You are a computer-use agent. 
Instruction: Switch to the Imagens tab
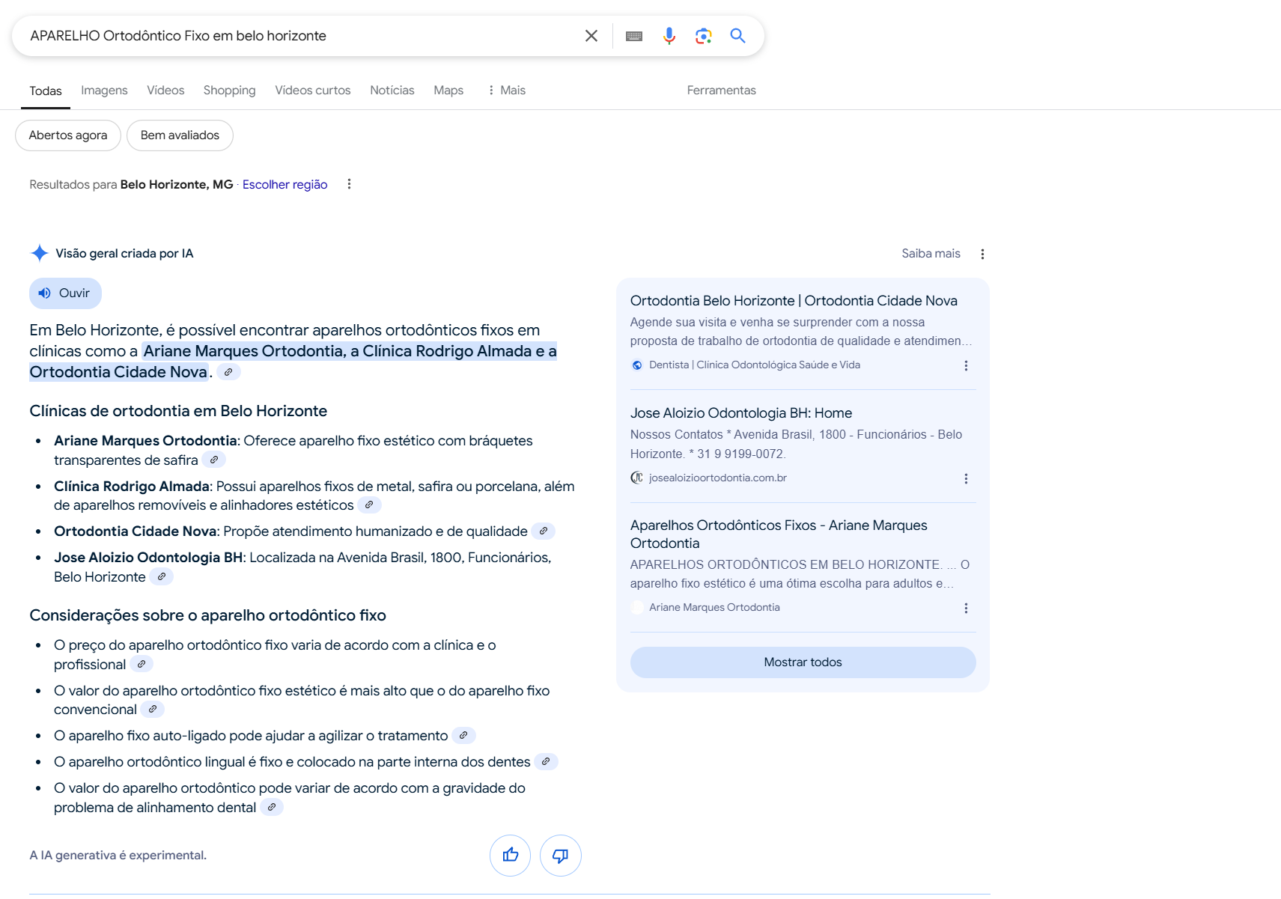coord(104,91)
